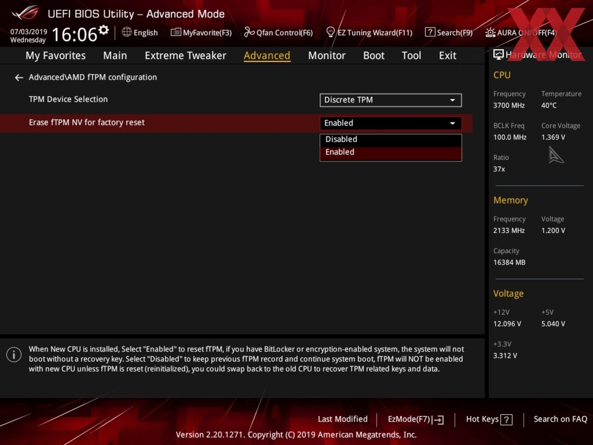Click the +3.3V reading 3.312 V

(505, 356)
